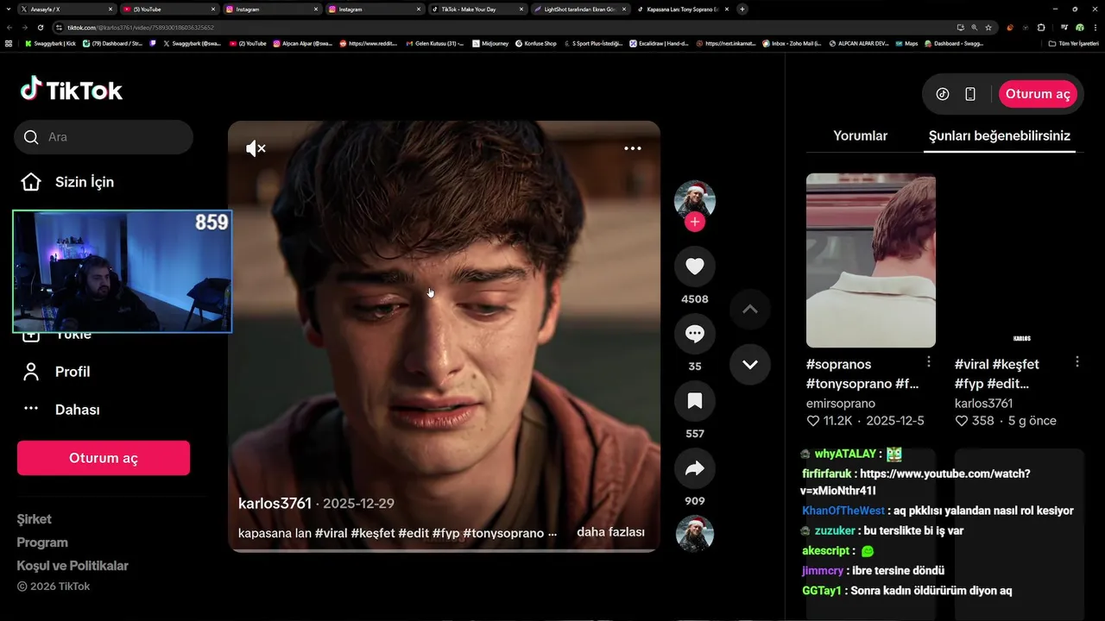Open the Maps bookmark
Image resolution: width=1105 pixels, height=621 pixels.
[x=906, y=43]
